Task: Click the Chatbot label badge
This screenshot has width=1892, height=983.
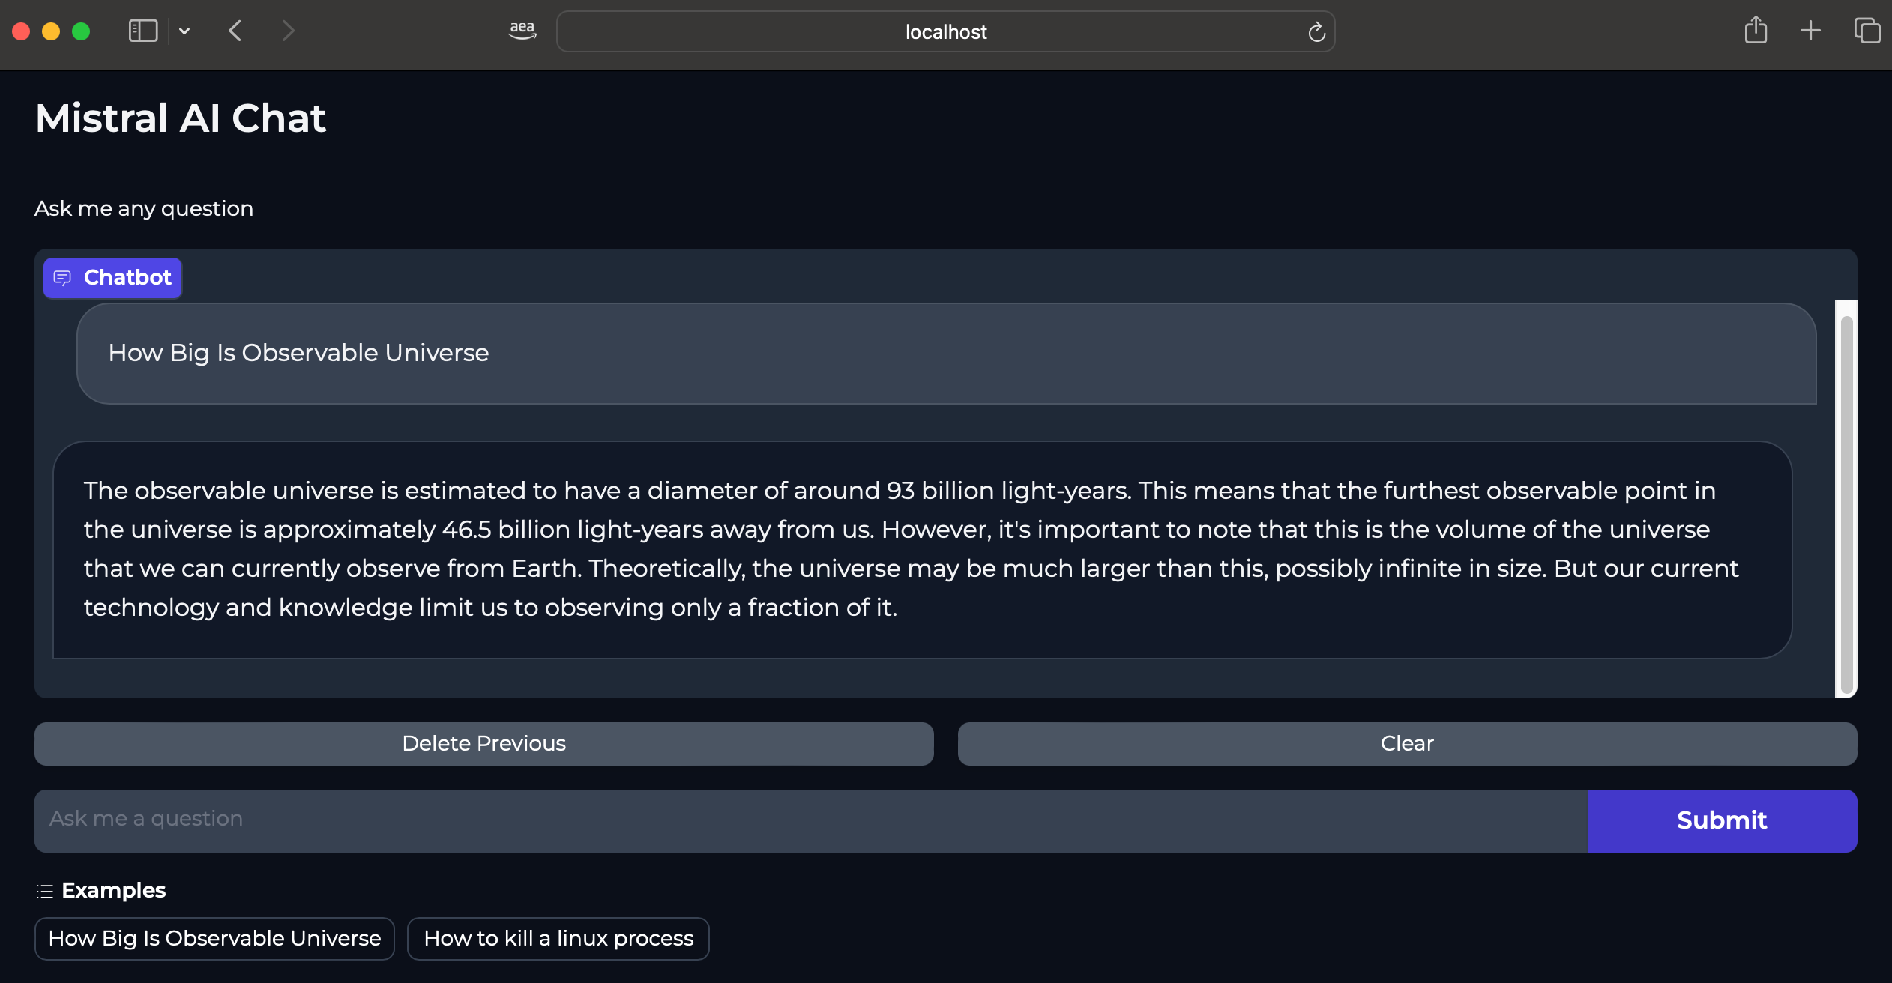Action: [112, 278]
